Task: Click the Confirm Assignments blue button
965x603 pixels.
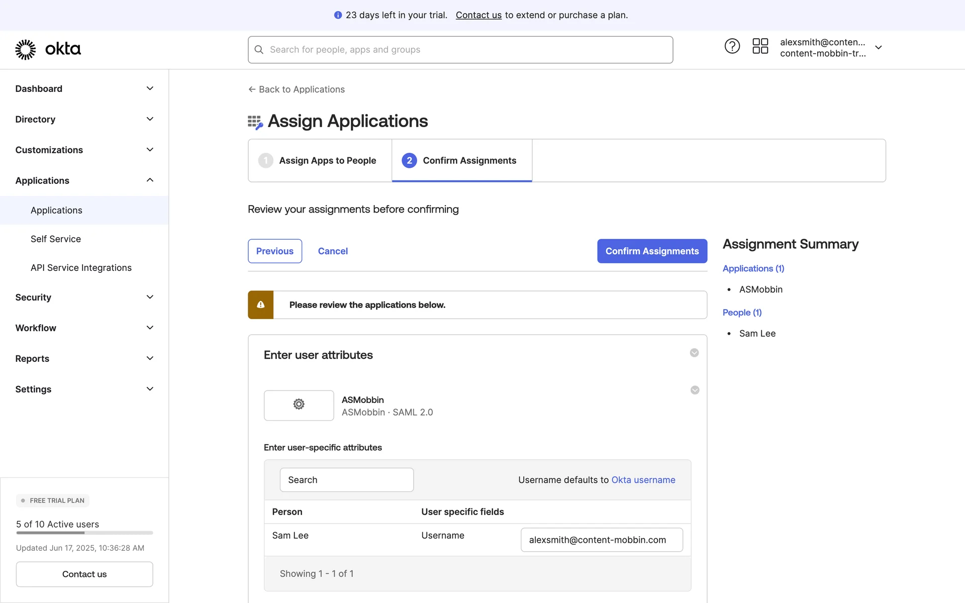Action: pos(652,251)
